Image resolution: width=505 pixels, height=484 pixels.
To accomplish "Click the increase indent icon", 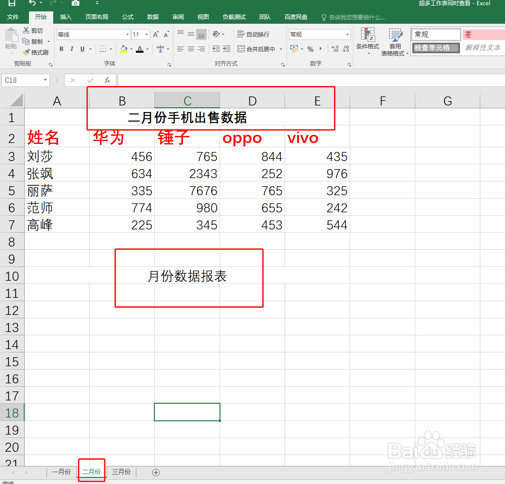I will (x=227, y=49).
